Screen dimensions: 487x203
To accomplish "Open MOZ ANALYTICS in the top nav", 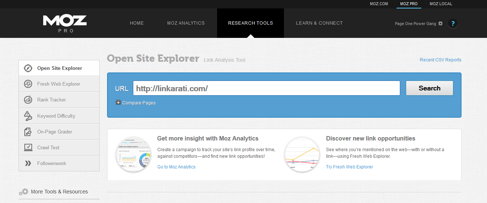I will tap(186, 23).
